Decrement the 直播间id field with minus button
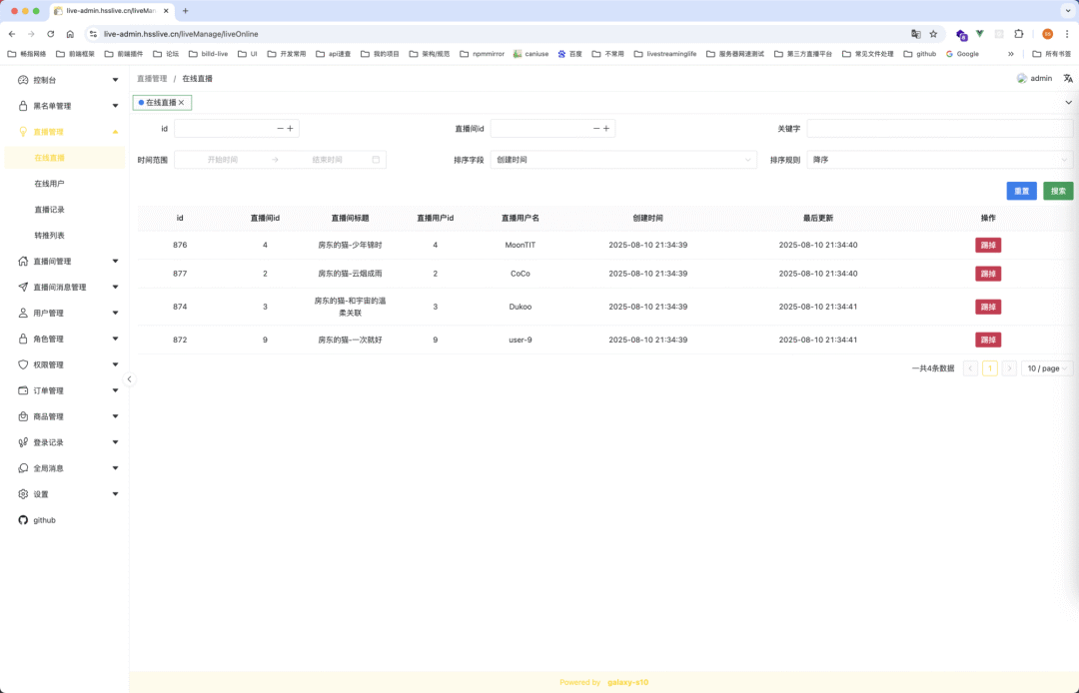Viewport: 1079px width, 693px height. [x=596, y=129]
